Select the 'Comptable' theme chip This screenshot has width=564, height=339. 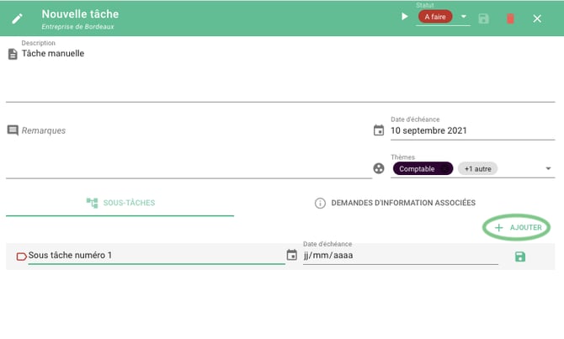(x=423, y=168)
